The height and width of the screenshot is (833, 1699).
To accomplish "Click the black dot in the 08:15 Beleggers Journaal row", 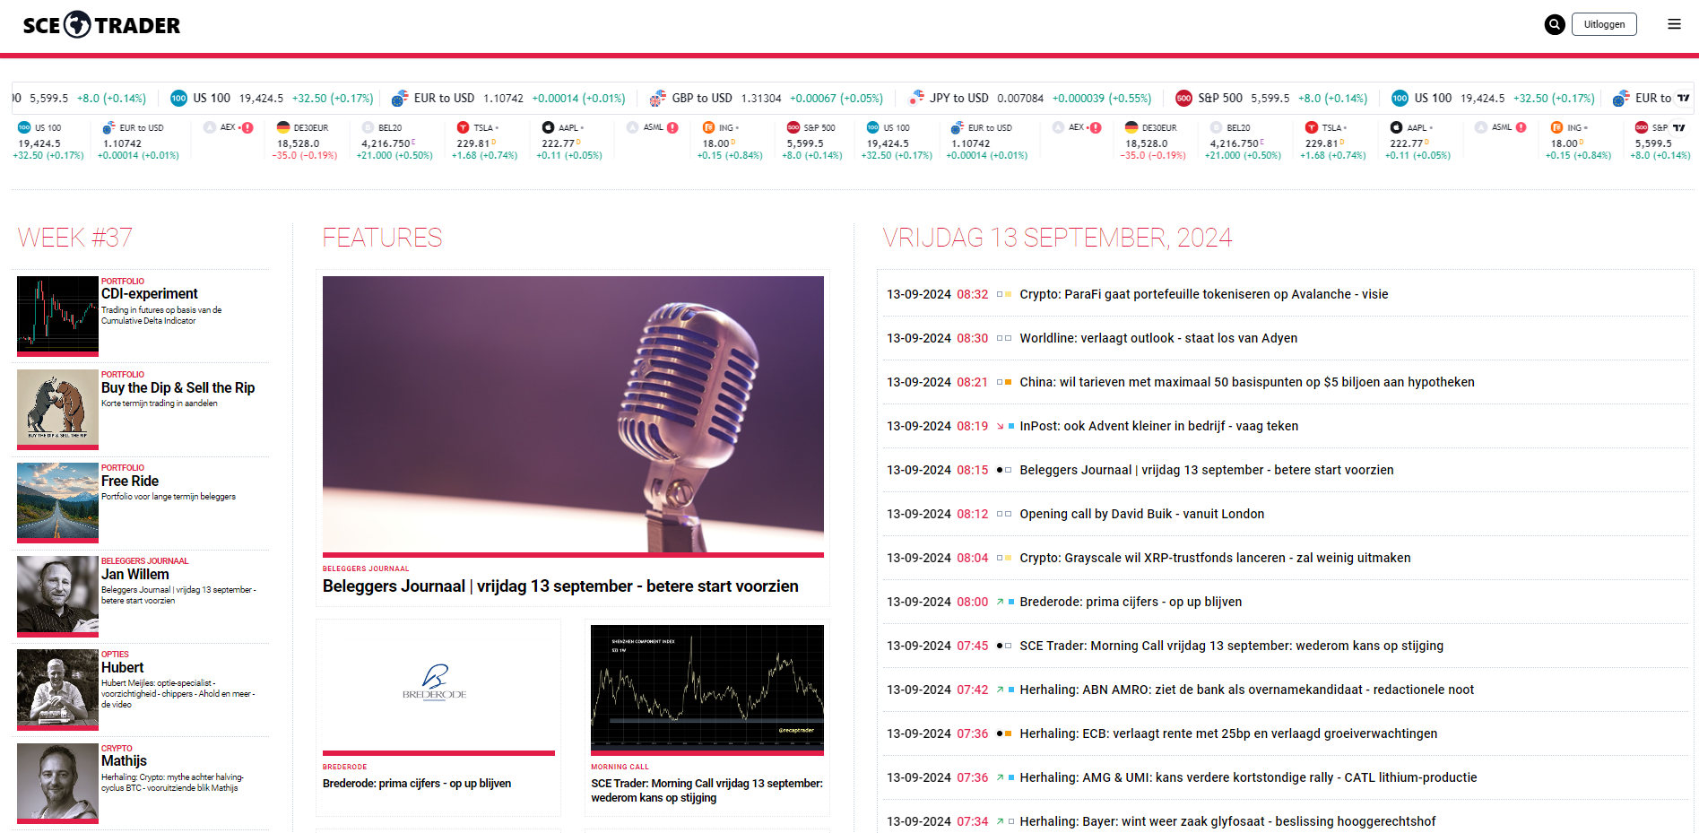I will click(x=1000, y=470).
